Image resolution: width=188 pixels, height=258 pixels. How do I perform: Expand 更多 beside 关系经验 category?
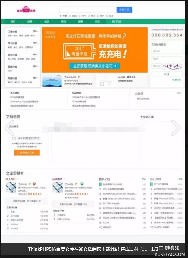point(36,55)
